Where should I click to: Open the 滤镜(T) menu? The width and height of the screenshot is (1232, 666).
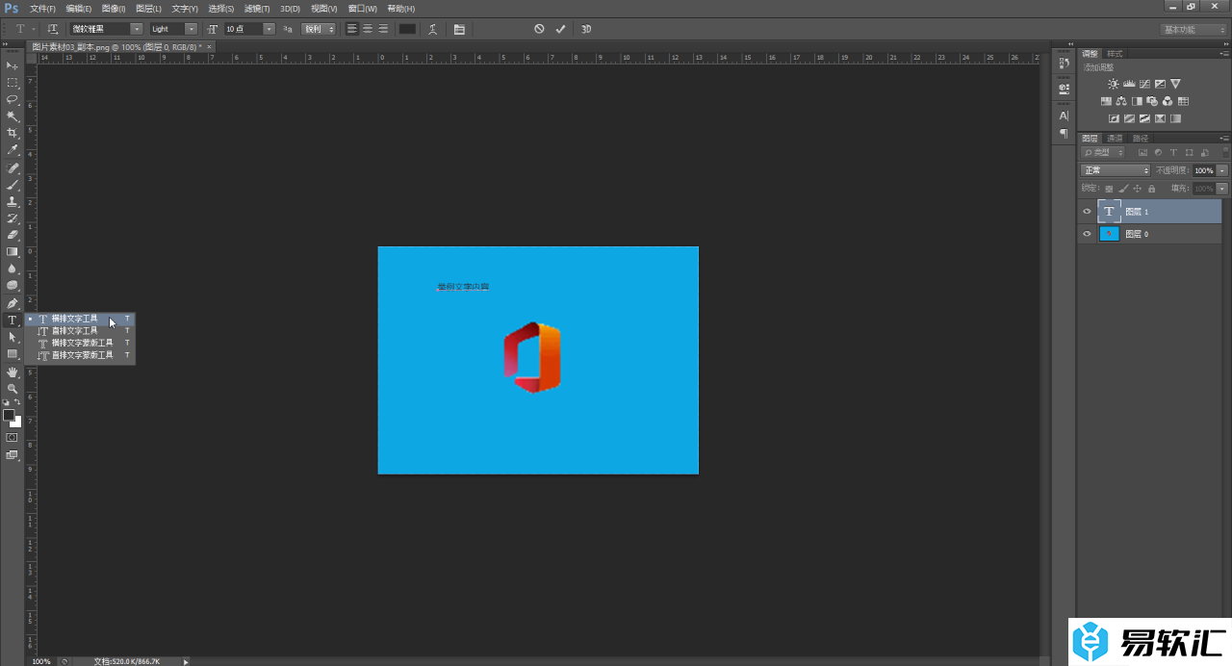point(256,9)
